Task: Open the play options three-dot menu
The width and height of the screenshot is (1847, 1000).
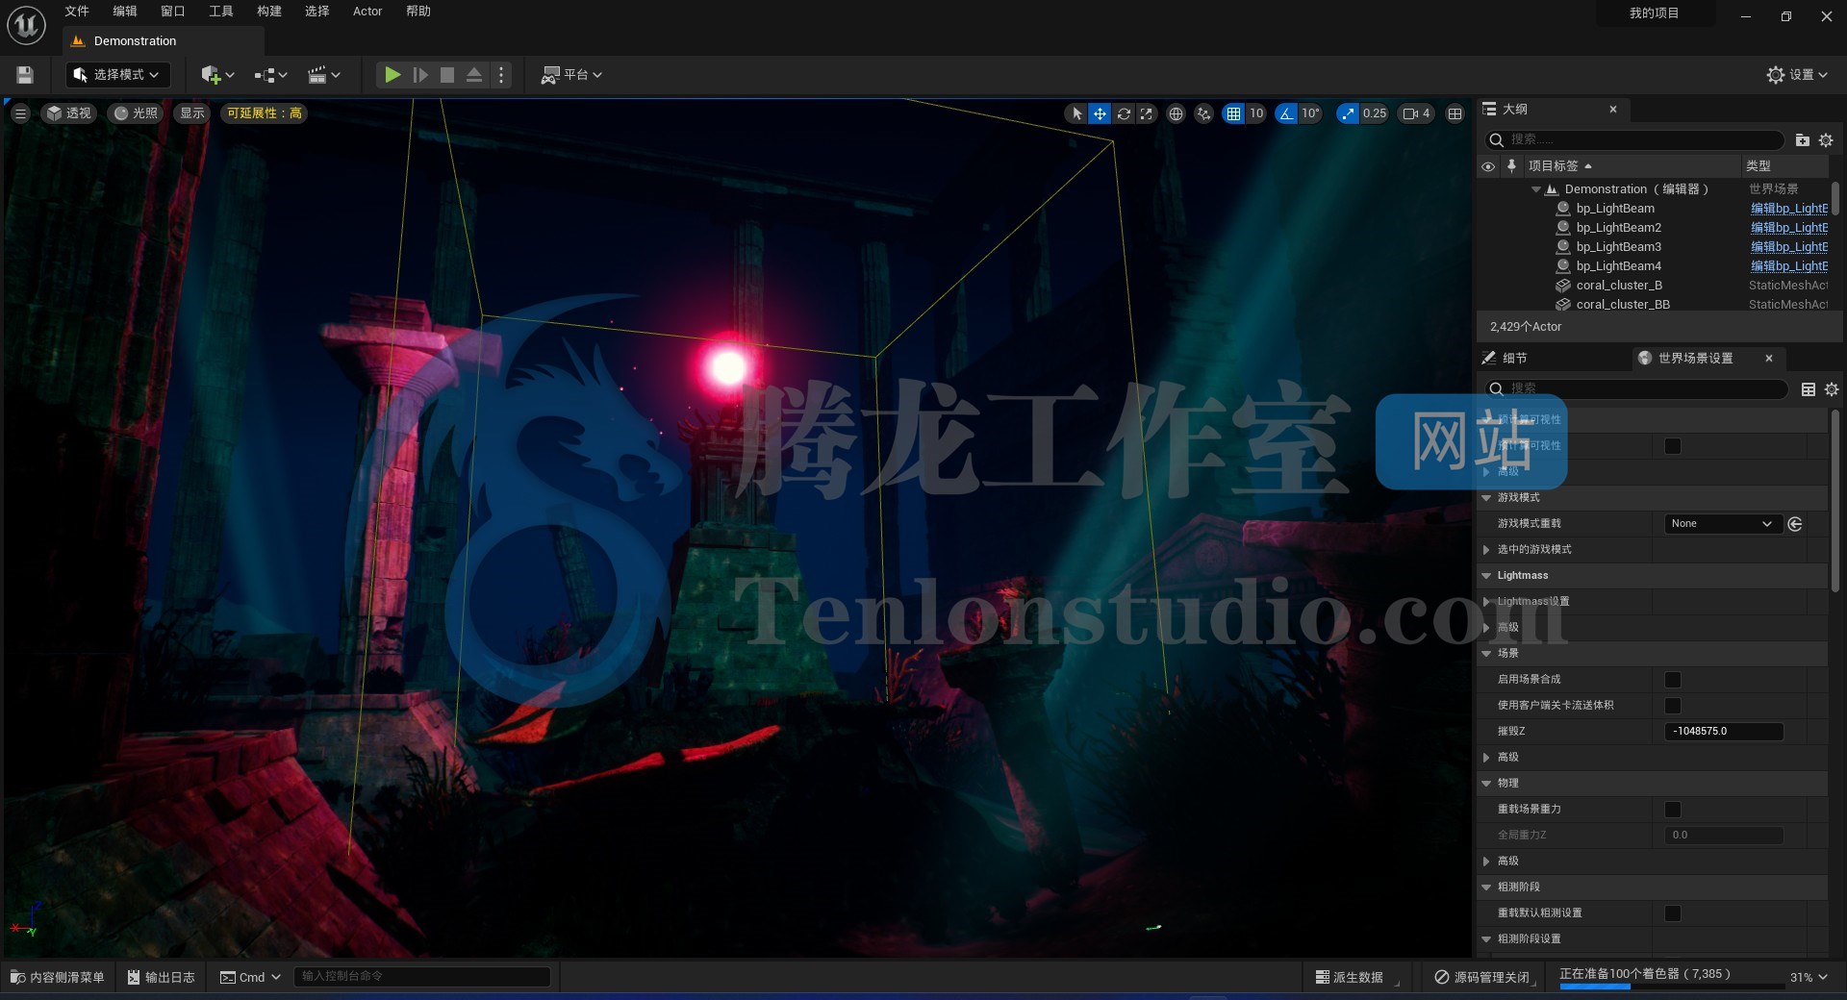Action: [501, 75]
